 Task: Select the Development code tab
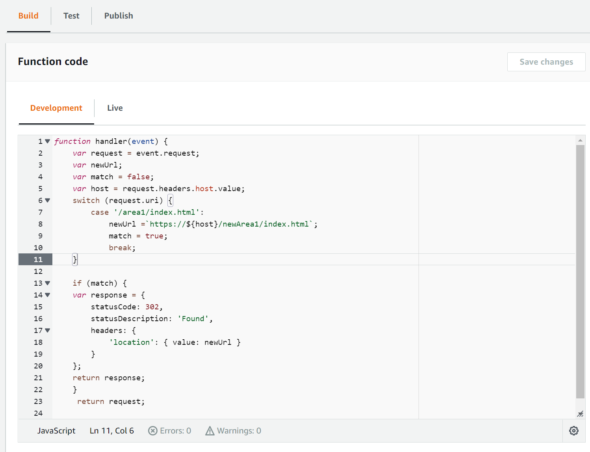(x=56, y=108)
